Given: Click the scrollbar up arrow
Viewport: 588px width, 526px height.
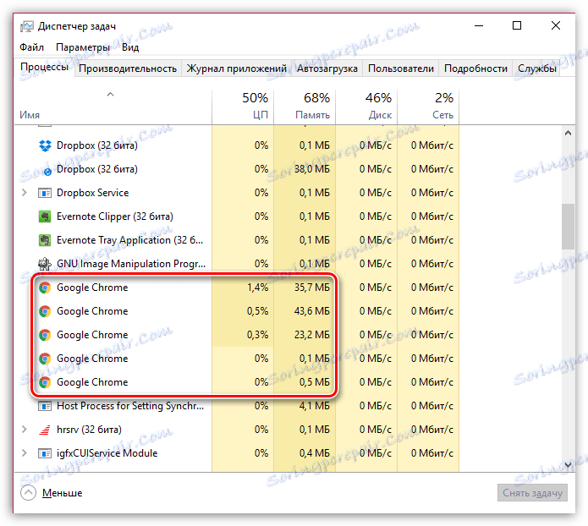Looking at the screenshot, I should 569,133.
